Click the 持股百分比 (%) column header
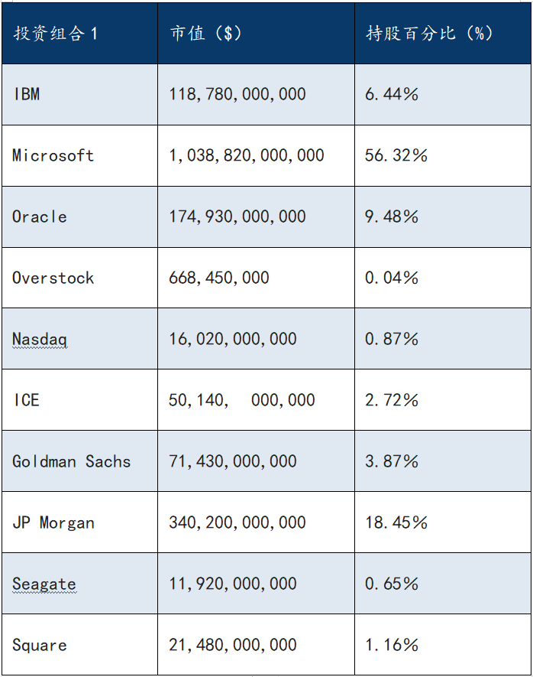533x677 pixels. (429, 34)
